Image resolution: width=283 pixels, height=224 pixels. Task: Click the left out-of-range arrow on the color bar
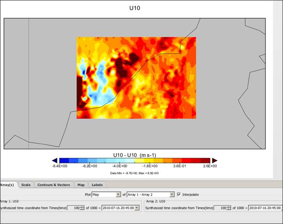(54, 160)
